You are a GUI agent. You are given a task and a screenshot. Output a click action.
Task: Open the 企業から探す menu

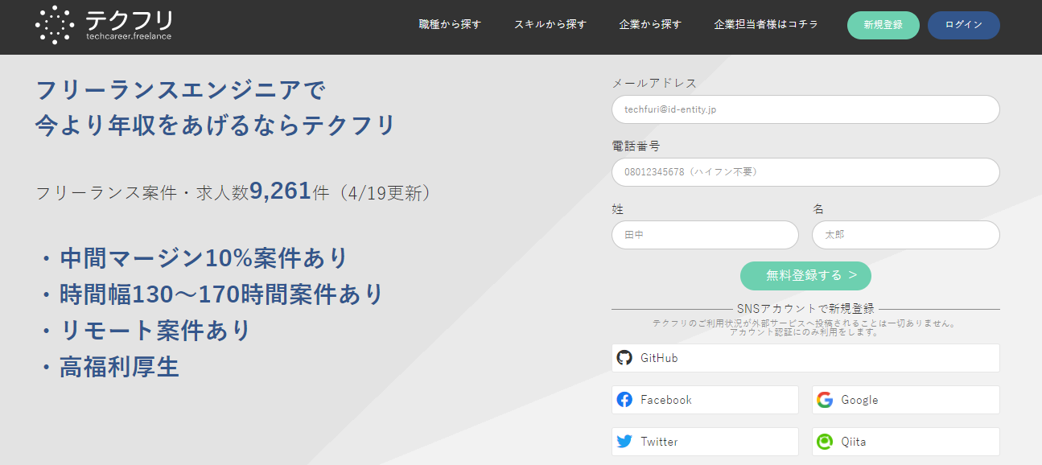pyautogui.click(x=650, y=24)
